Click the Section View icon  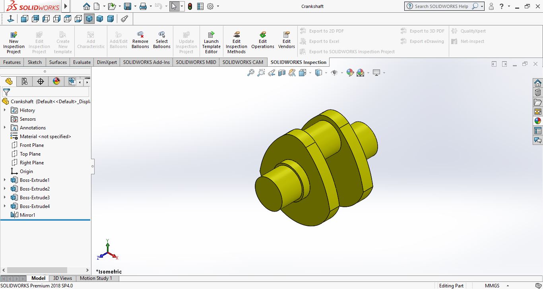pos(282,73)
